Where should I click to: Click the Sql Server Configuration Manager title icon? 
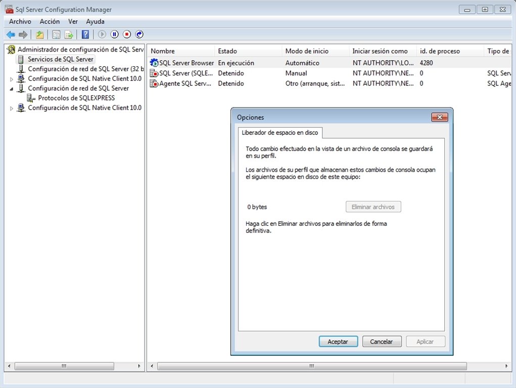[x=9, y=9]
